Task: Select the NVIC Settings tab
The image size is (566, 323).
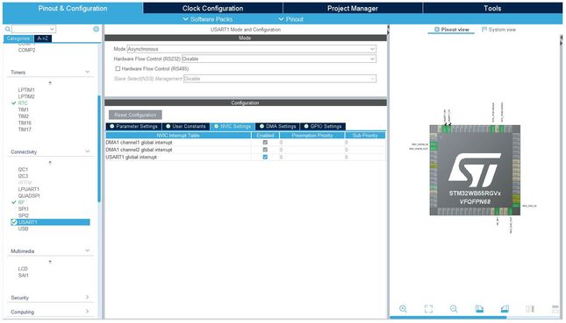Action: (233, 126)
